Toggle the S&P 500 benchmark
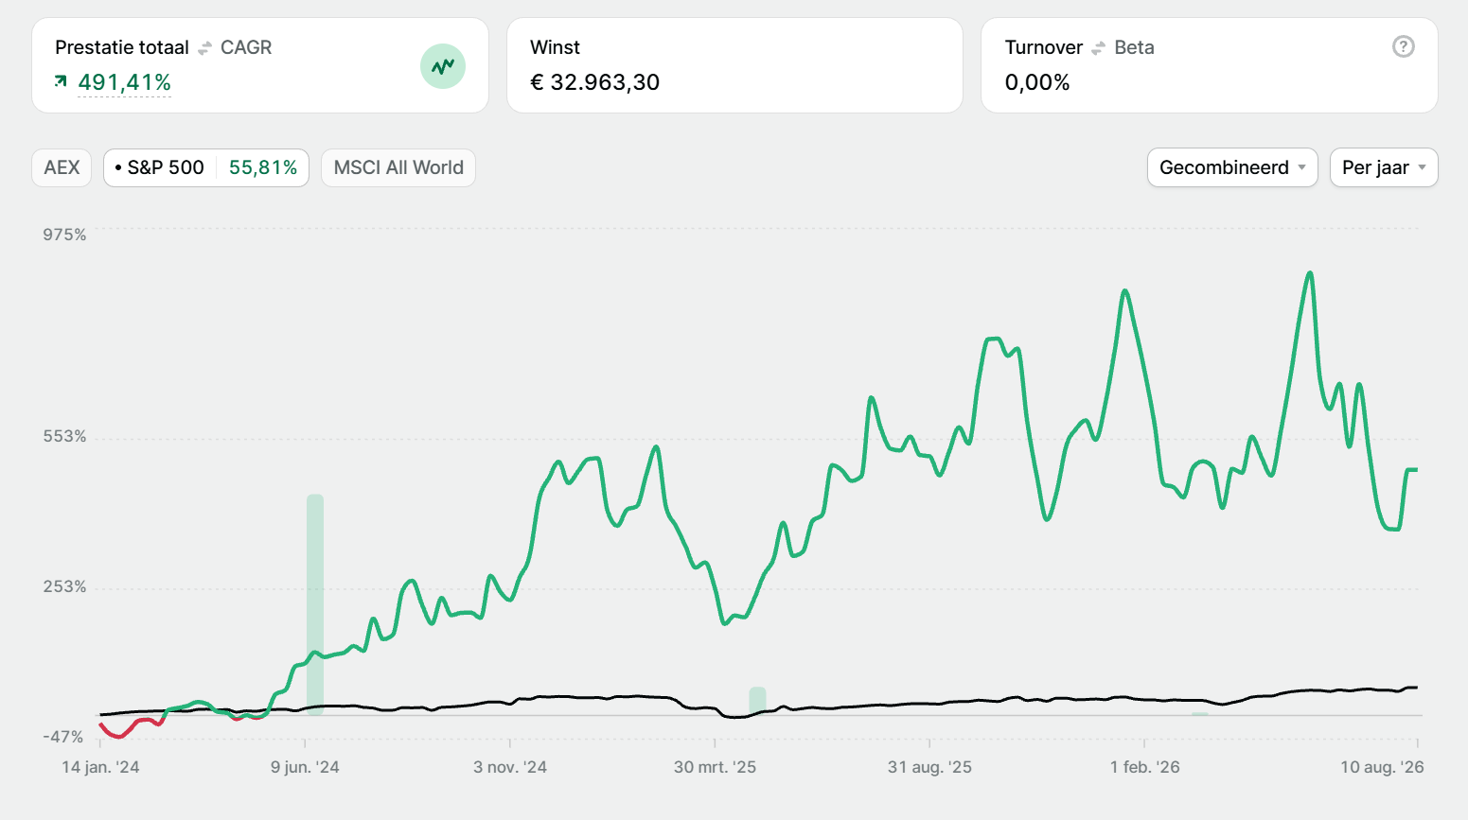 click(x=206, y=167)
